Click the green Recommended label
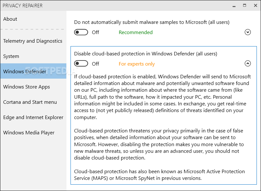The width and height of the screenshot is (261, 191). (136, 32)
